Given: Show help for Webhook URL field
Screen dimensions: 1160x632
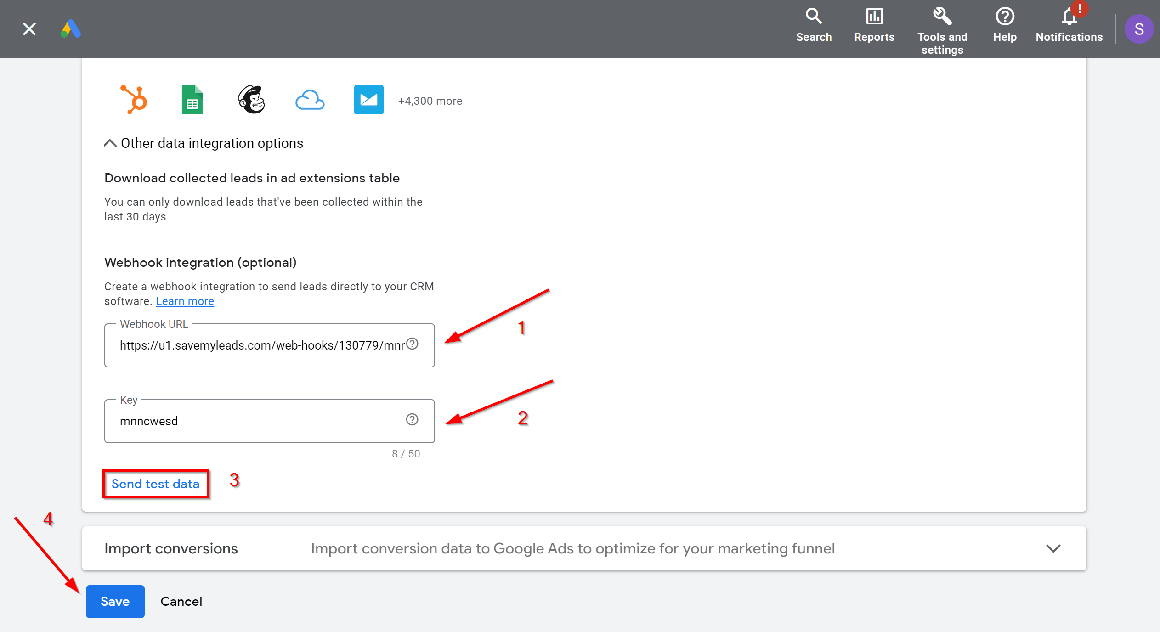Looking at the screenshot, I should click(x=412, y=344).
